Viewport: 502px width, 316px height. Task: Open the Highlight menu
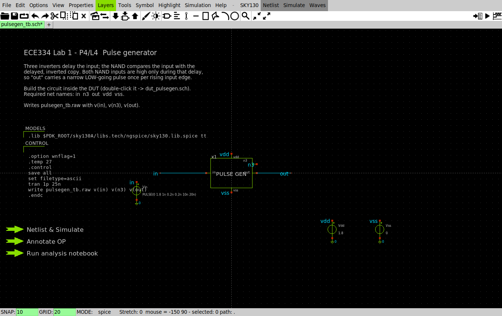(169, 5)
